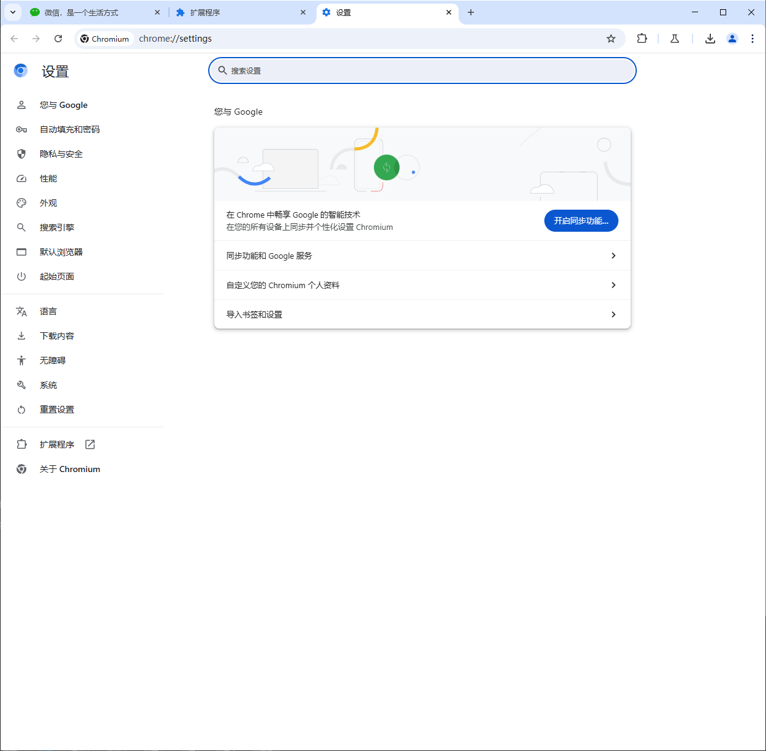This screenshot has width=766, height=751.
Task: Click the Chromium logo icon for 关于 Chromium
Action: tap(21, 469)
